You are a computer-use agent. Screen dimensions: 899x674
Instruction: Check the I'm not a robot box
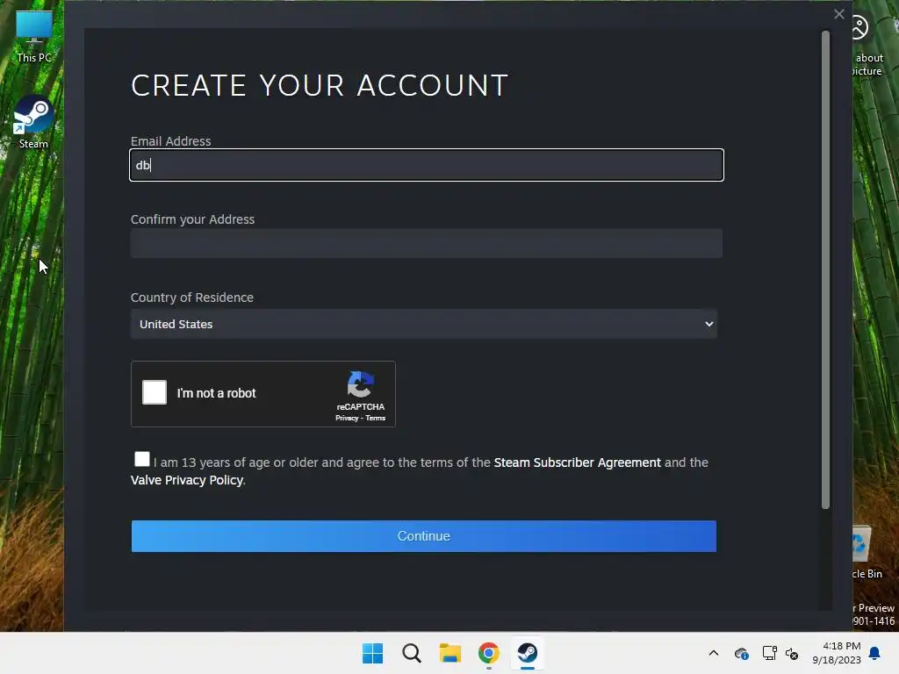click(155, 392)
